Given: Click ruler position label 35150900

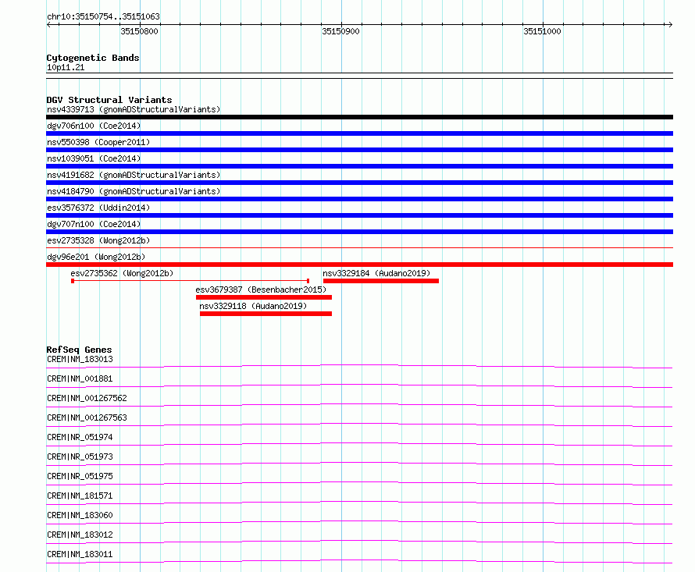Looking at the screenshot, I should [340, 31].
